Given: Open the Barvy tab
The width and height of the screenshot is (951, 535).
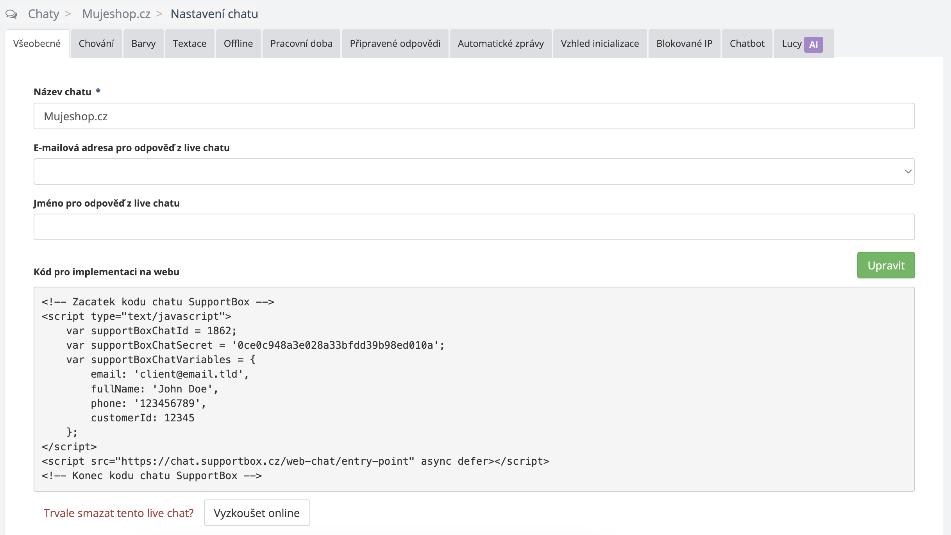Looking at the screenshot, I should 143,43.
